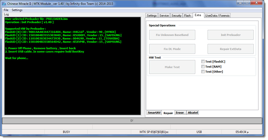Open the Alcatel bottom tab
268x140 pixels.
(x=193, y=113)
